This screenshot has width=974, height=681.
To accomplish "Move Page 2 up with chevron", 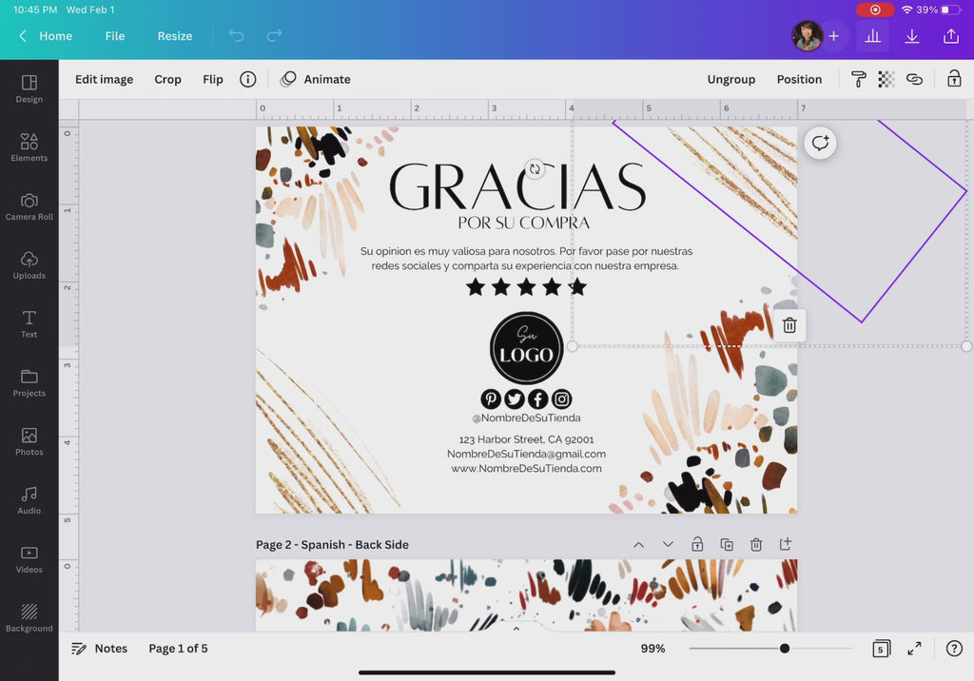I will [x=638, y=544].
